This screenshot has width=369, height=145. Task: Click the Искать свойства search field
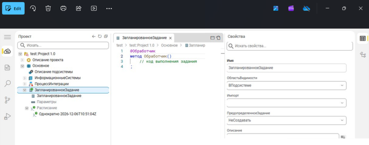289,46
